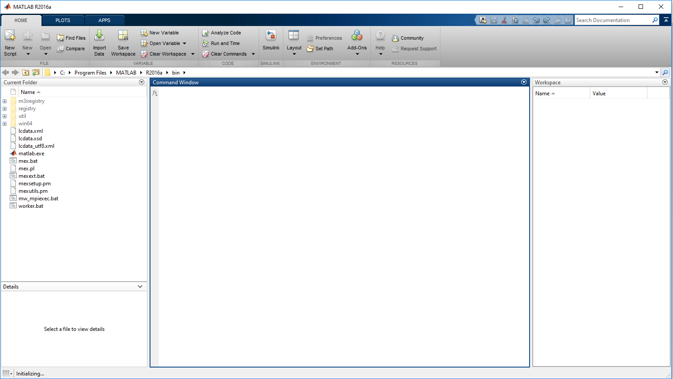Image resolution: width=673 pixels, height=379 pixels.
Task: Jump to the R2016a folder in the path
Action: coord(154,73)
